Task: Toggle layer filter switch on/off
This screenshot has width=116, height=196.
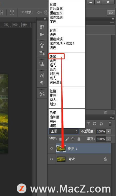Action: [x=110, y=124]
